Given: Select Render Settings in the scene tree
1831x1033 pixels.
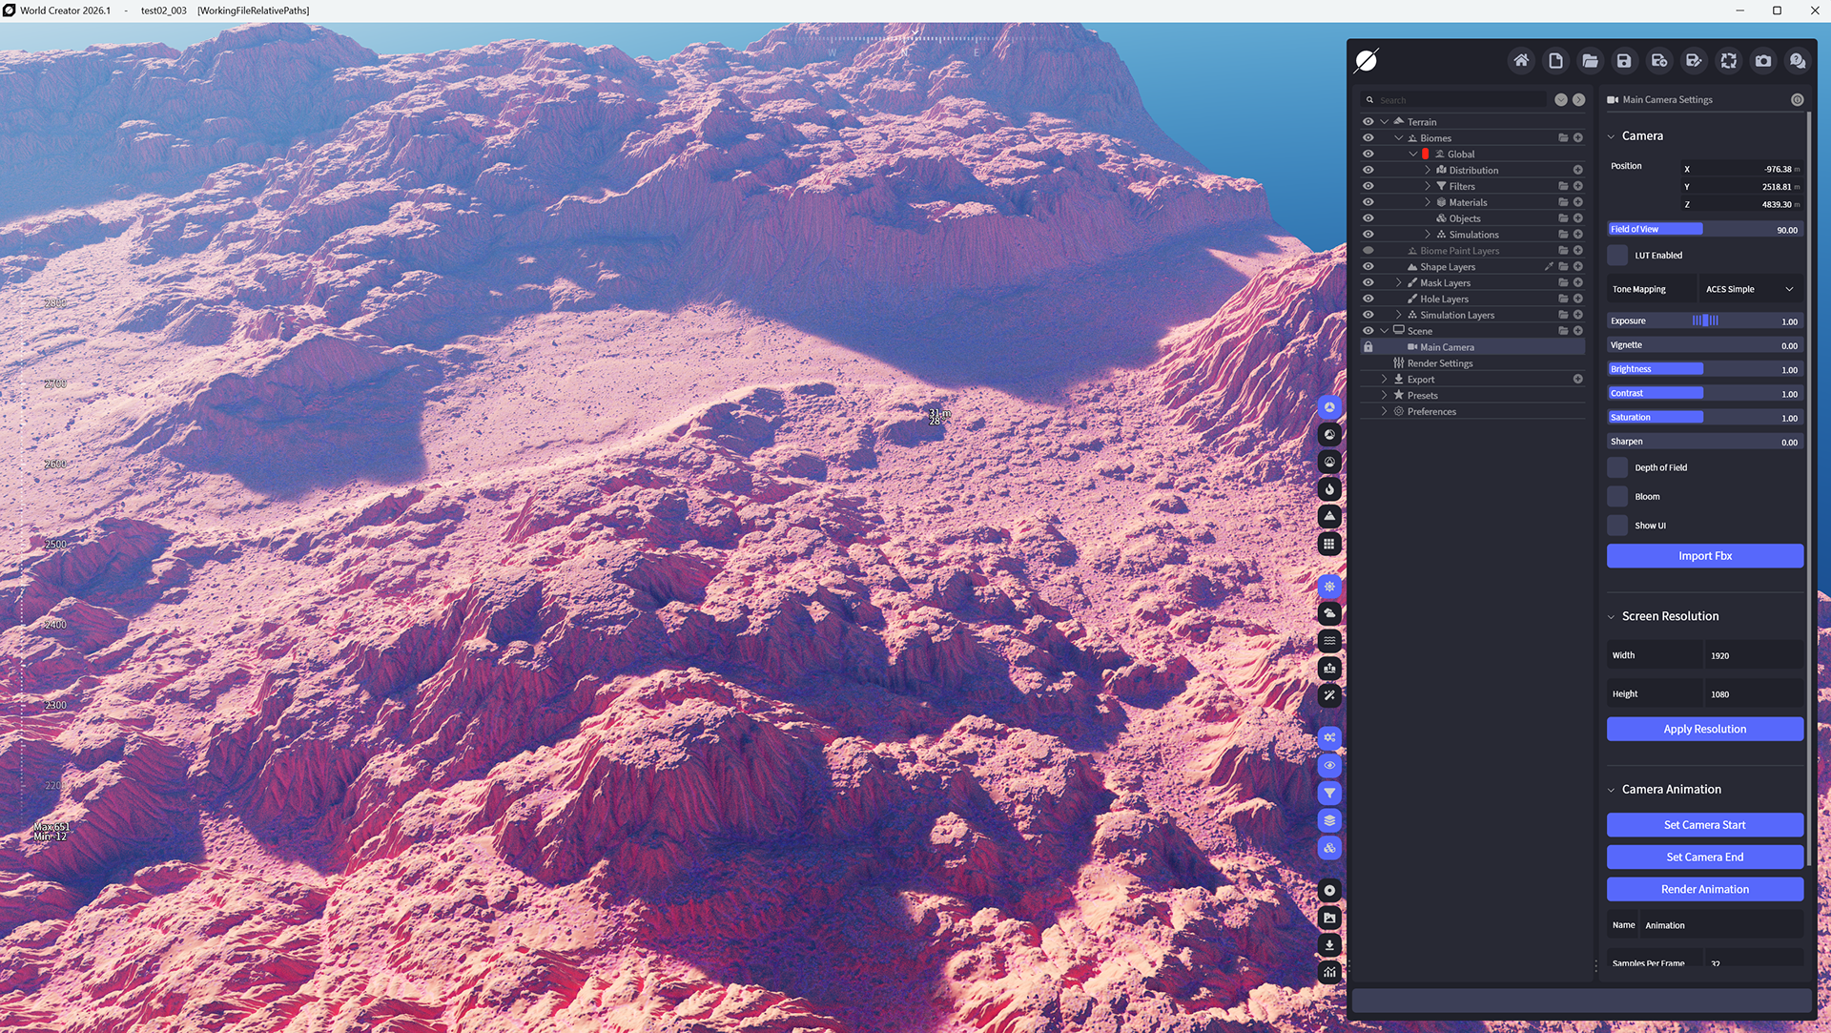Looking at the screenshot, I should (x=1440, y=363).
